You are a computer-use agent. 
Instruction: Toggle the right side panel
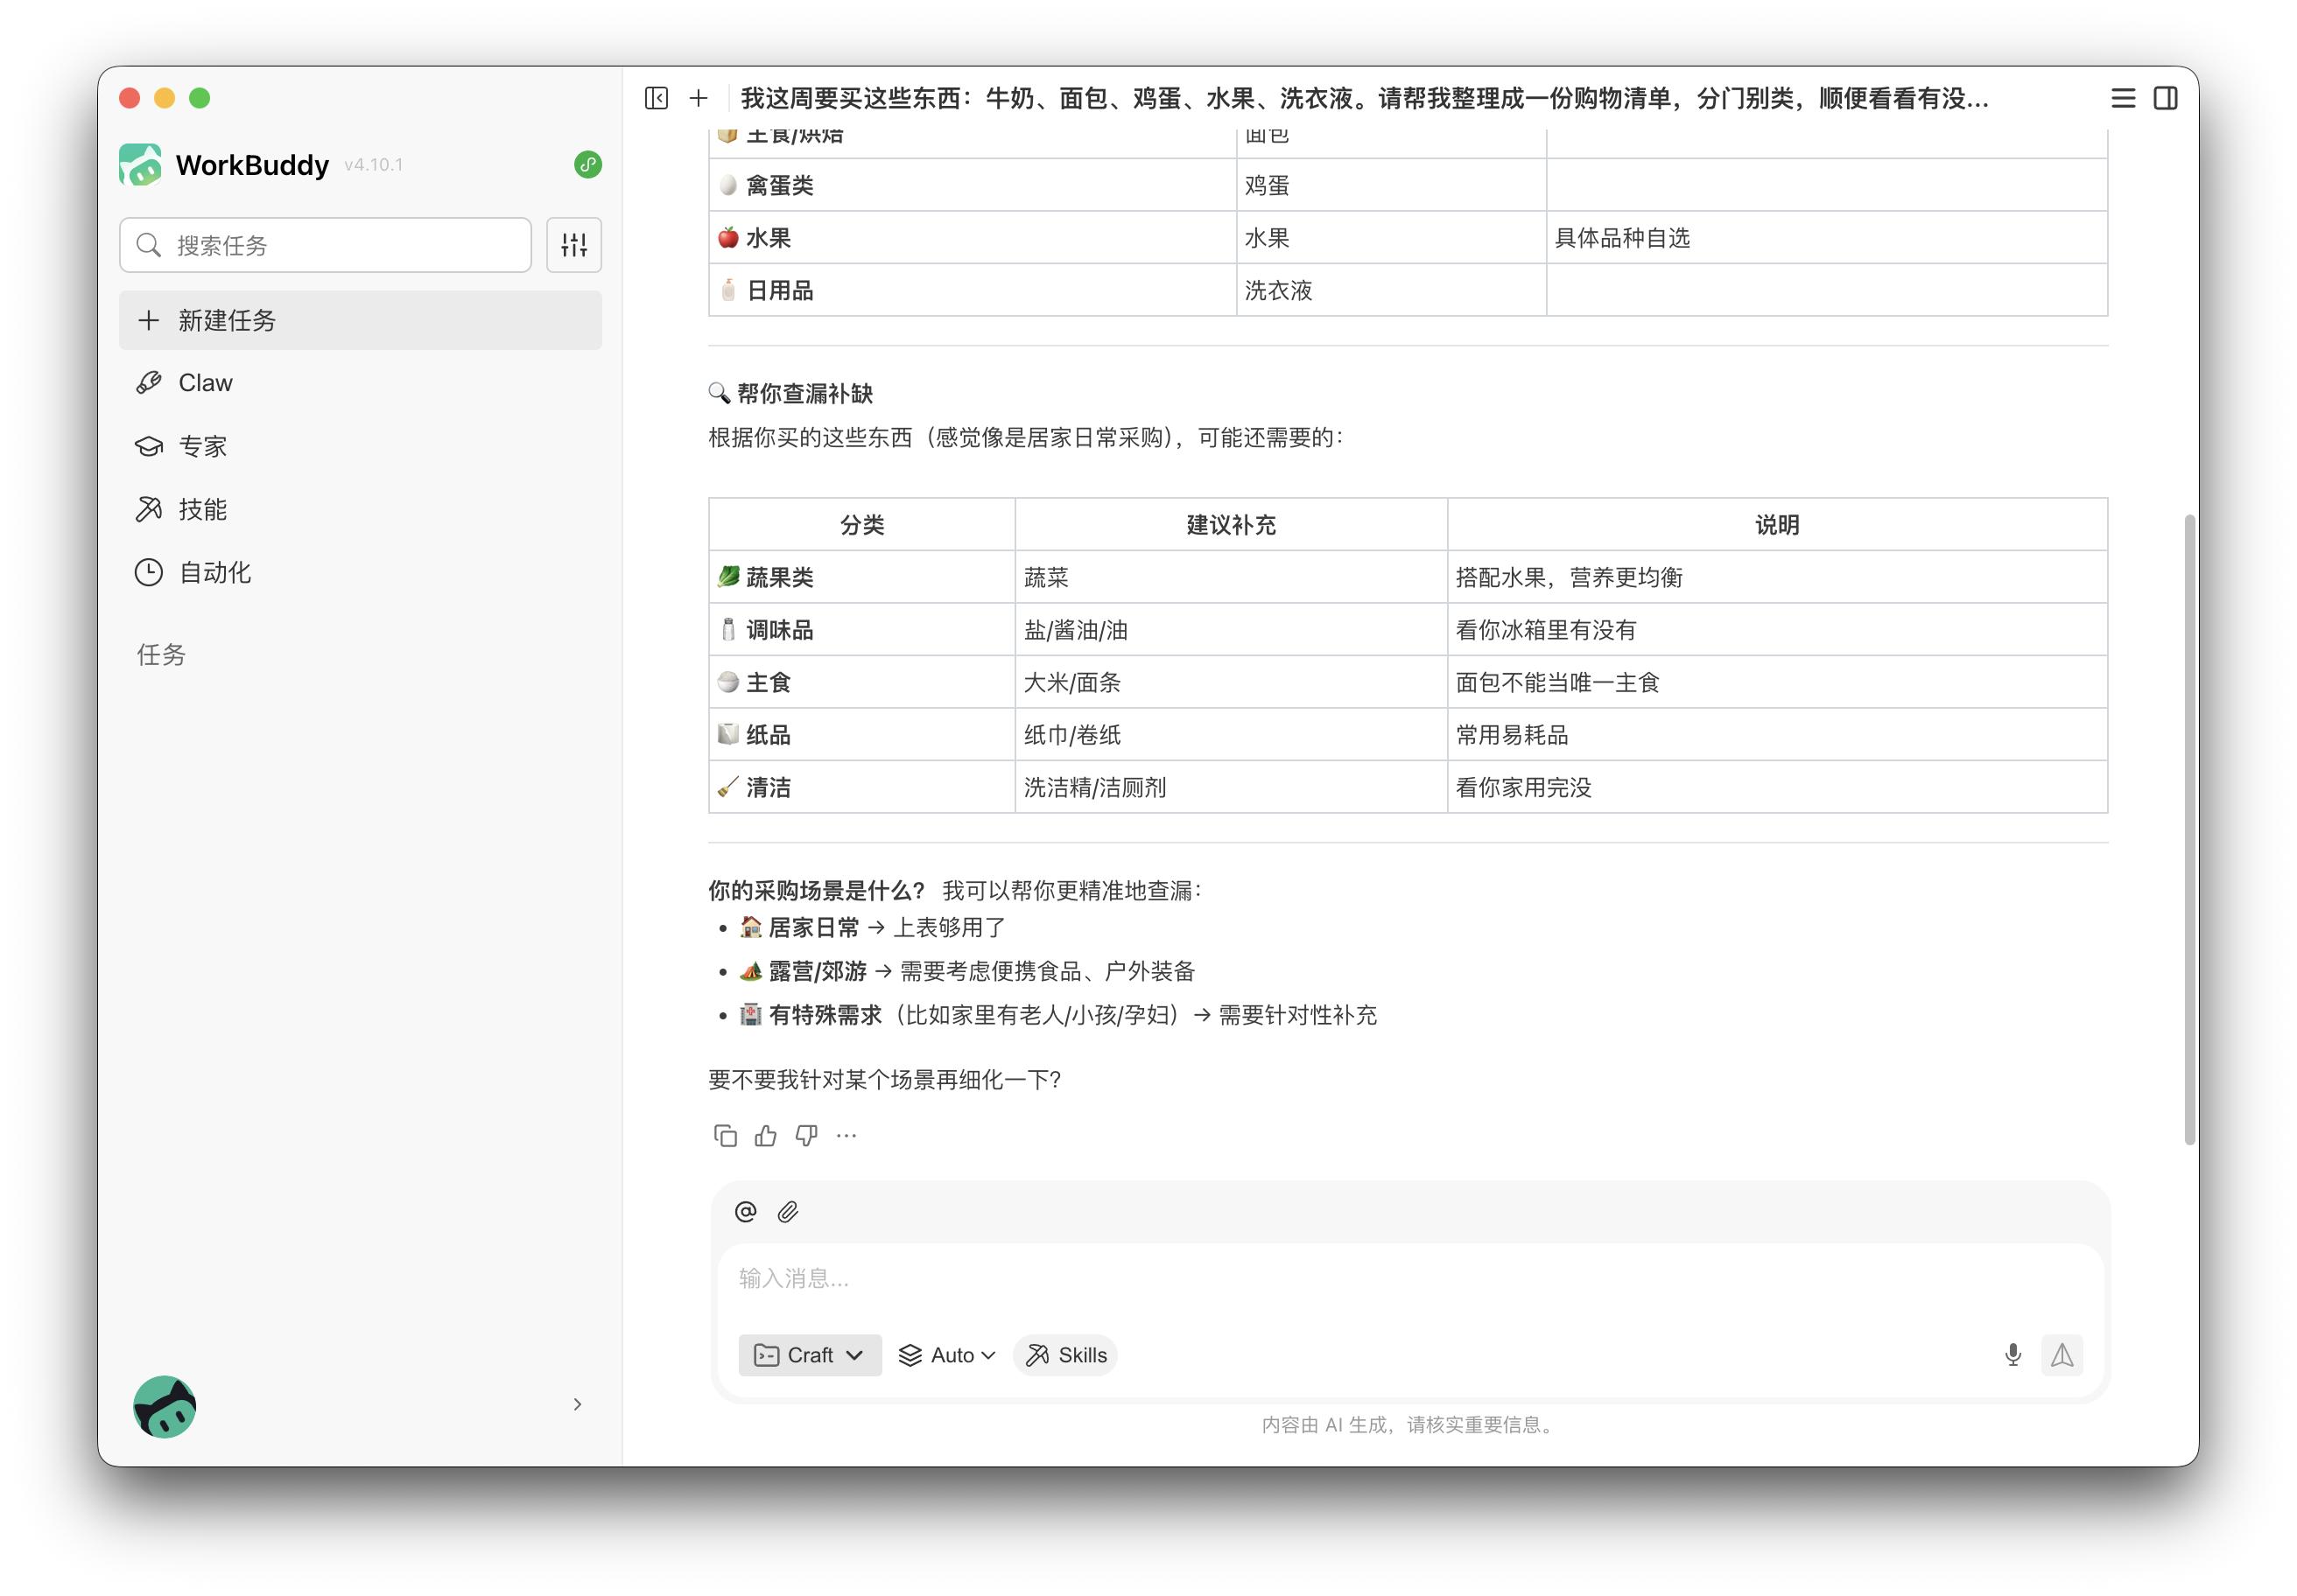click(x=2165, y=98)
